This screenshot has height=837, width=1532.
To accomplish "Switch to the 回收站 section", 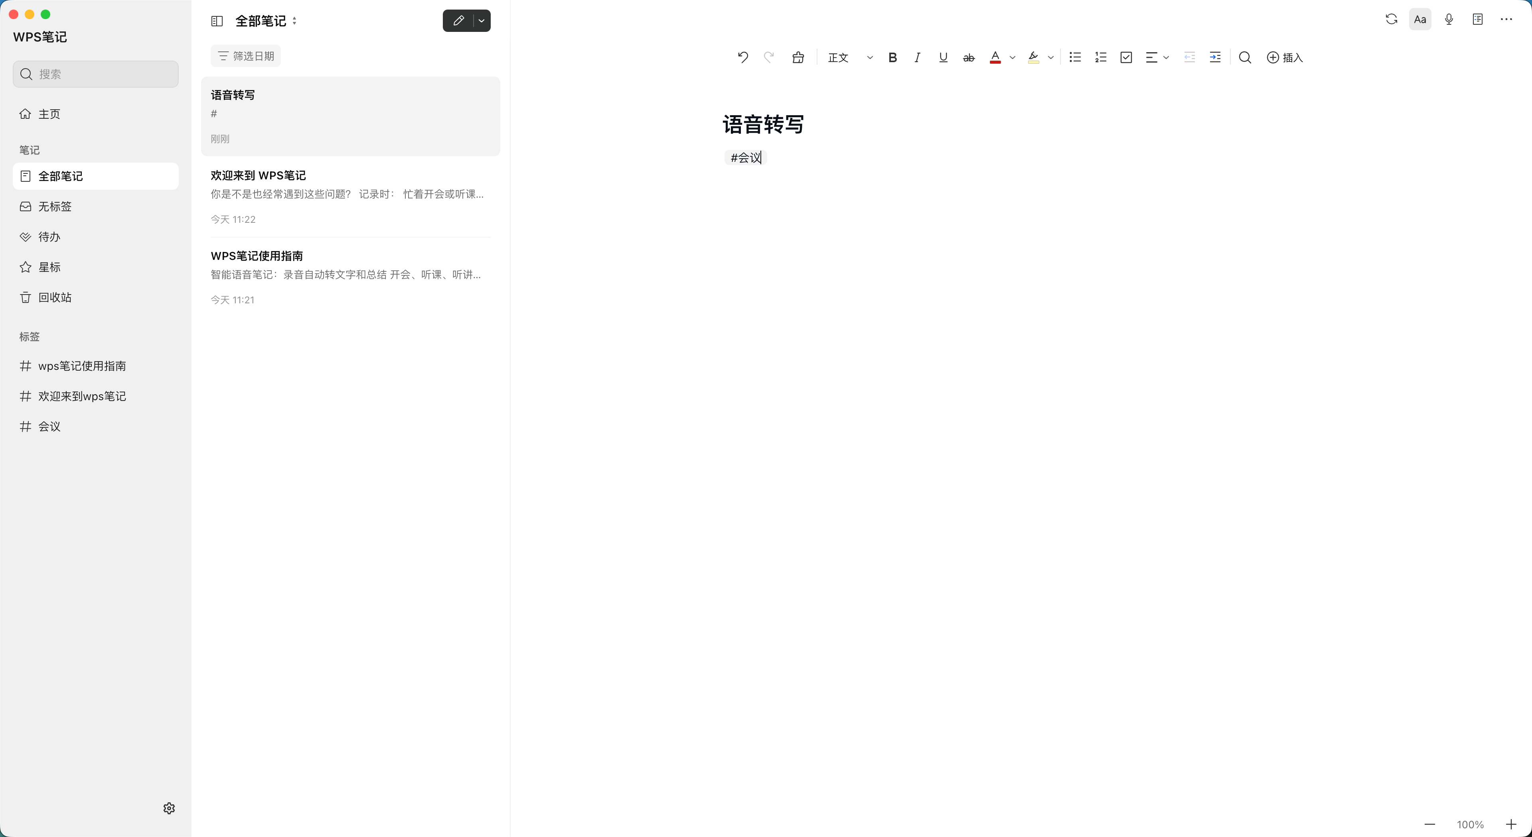I will click(55, 297).
